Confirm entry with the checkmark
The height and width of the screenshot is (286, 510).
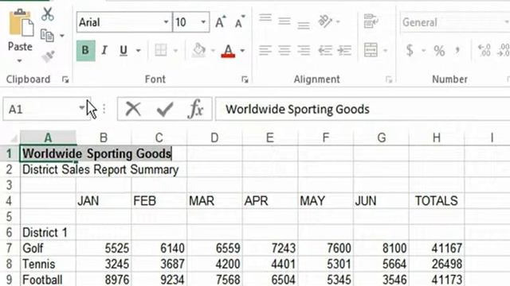165,110
